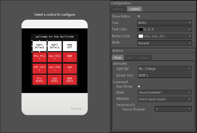Open the Source Channel dropdown
197x133 pixels.
(173, 109)
